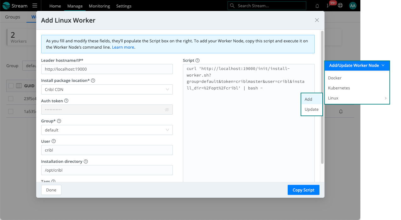Open the Install package location dropdown

coord(107,89)
